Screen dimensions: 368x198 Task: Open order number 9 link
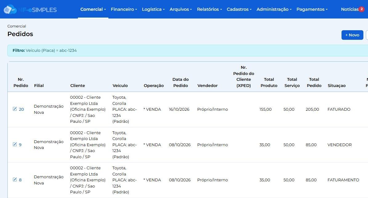click(x=20, y=145)
